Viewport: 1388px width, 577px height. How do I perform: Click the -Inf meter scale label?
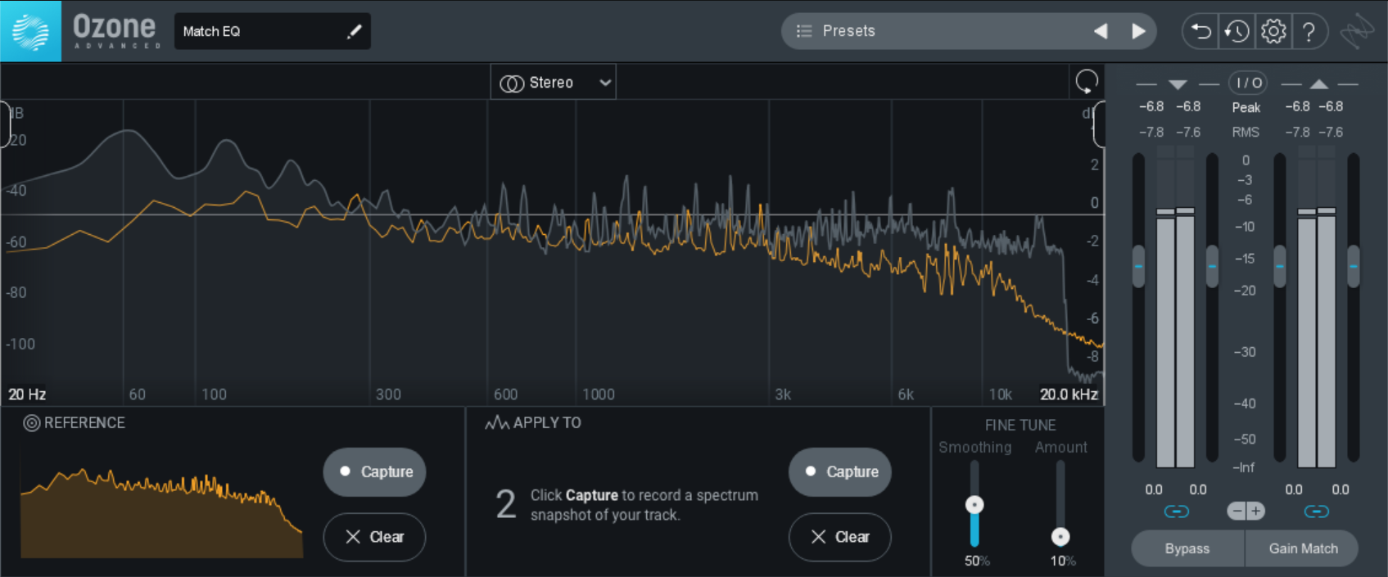click(1246, 467)
